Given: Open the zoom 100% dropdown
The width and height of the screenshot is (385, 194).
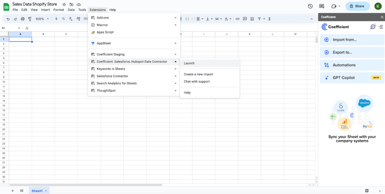Looking at the screenshot, I should (42, 19).
